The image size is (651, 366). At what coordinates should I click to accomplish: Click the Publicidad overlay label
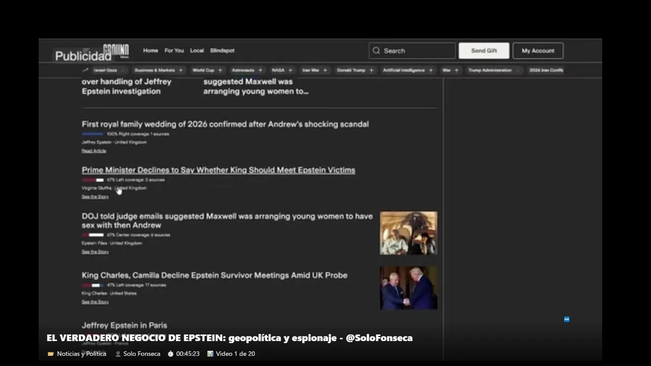coord(83,56)
